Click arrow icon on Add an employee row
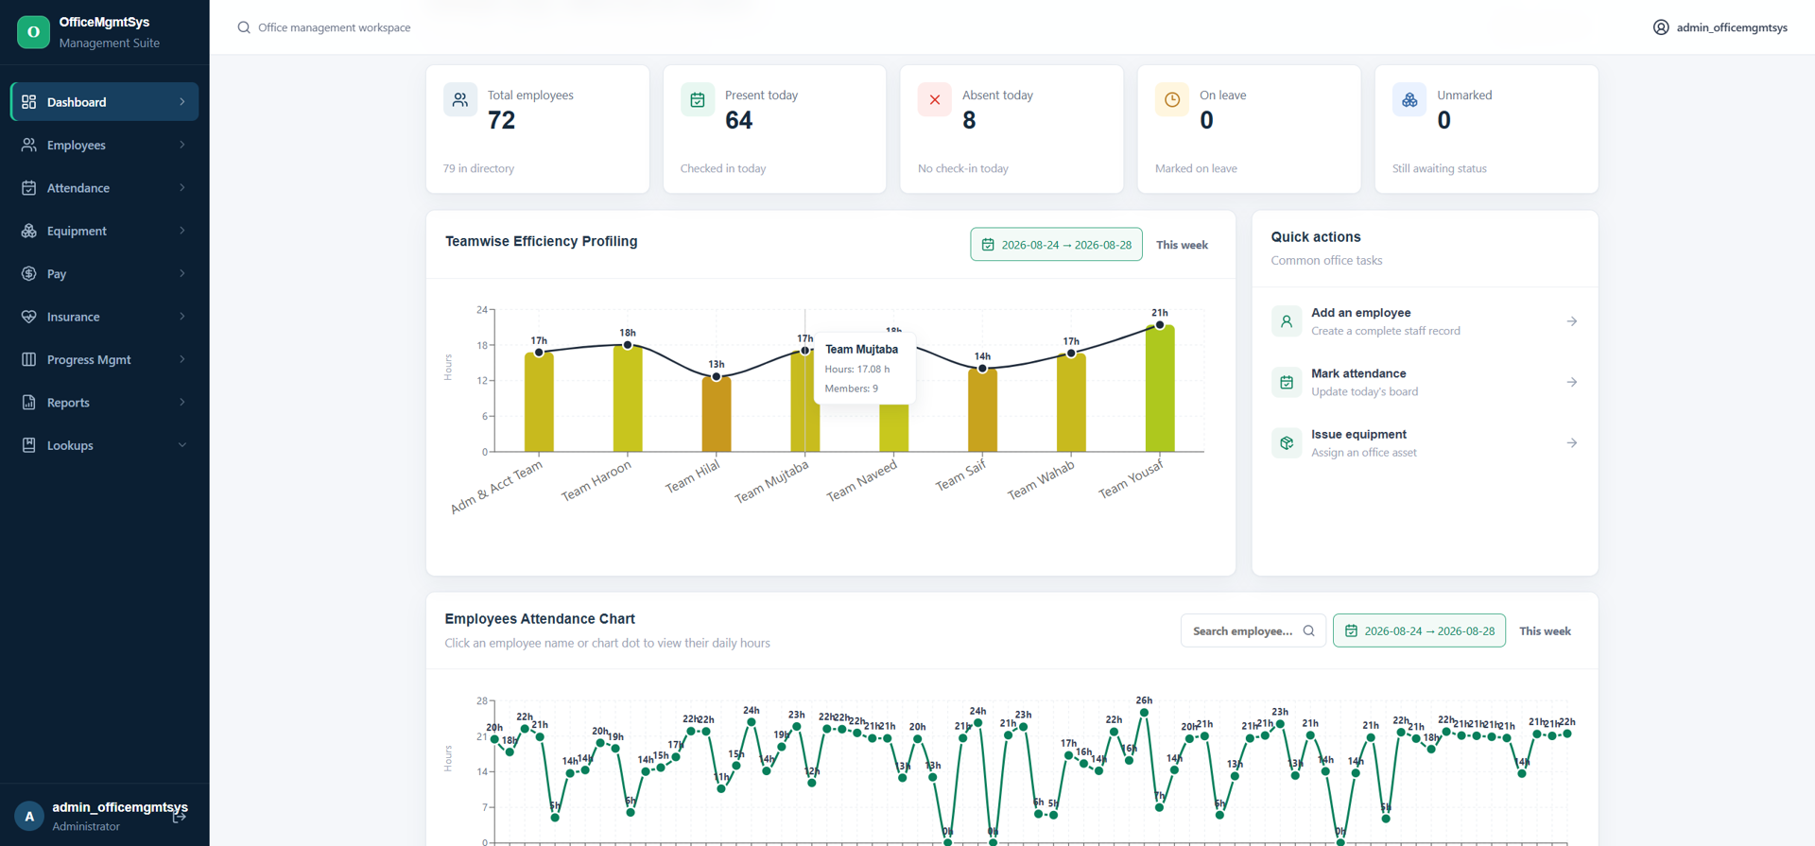Viewport: 1815px width, 846px height. [1572, 321]
